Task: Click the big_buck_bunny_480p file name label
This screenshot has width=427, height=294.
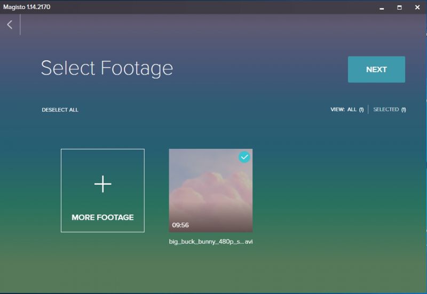Action: tap(210, 242)
